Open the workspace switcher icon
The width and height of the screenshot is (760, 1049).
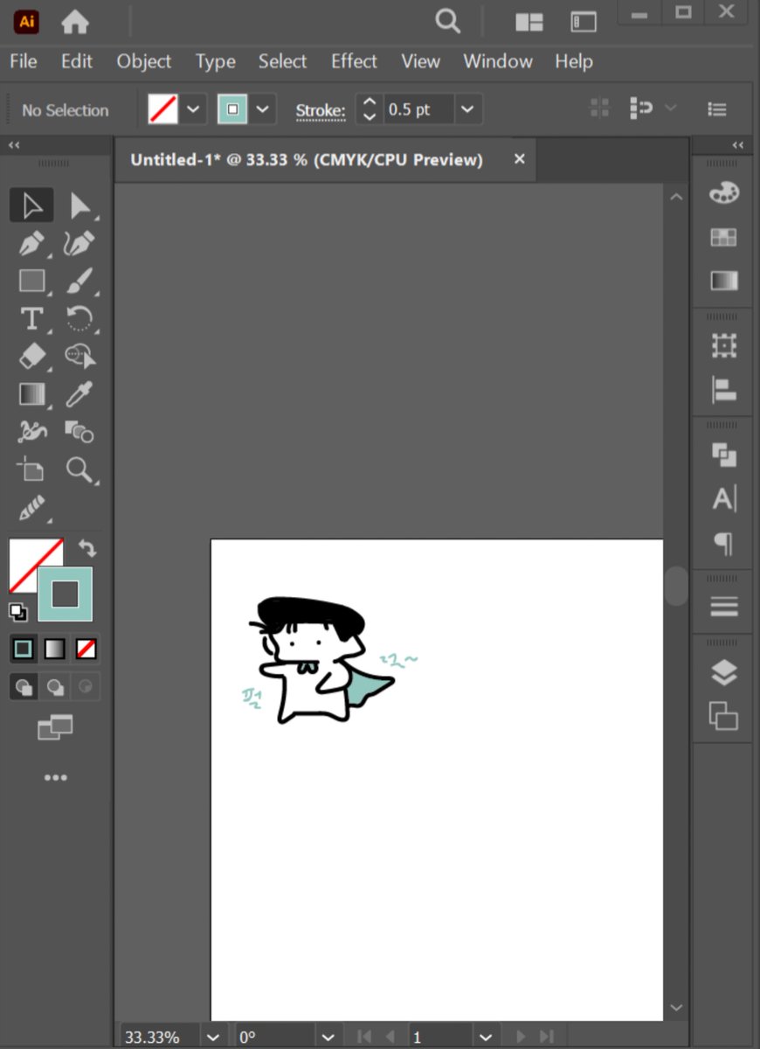tap(584, 23)
